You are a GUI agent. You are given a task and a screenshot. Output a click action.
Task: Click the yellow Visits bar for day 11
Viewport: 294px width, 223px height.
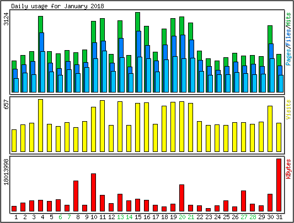coord(103,126)
